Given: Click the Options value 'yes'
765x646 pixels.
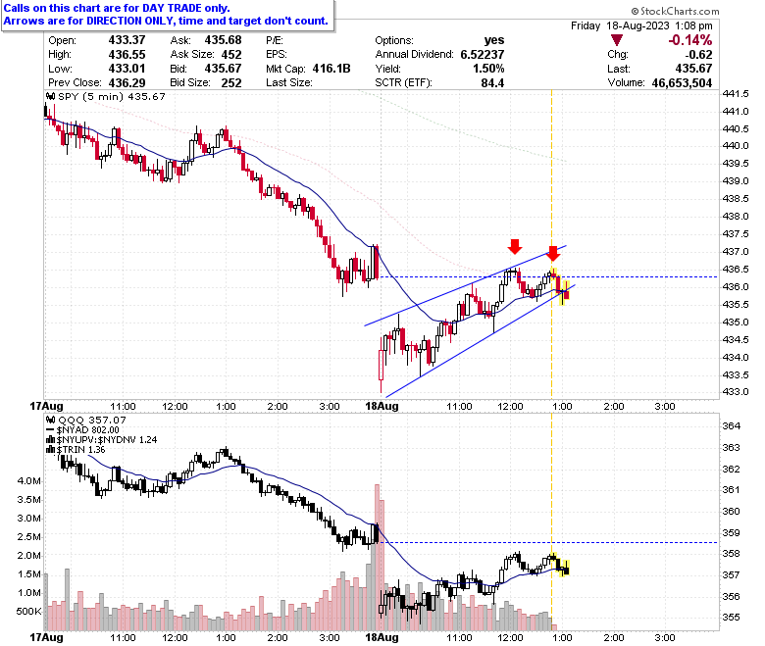Looking at the screenshot, I should pos(494,40).
